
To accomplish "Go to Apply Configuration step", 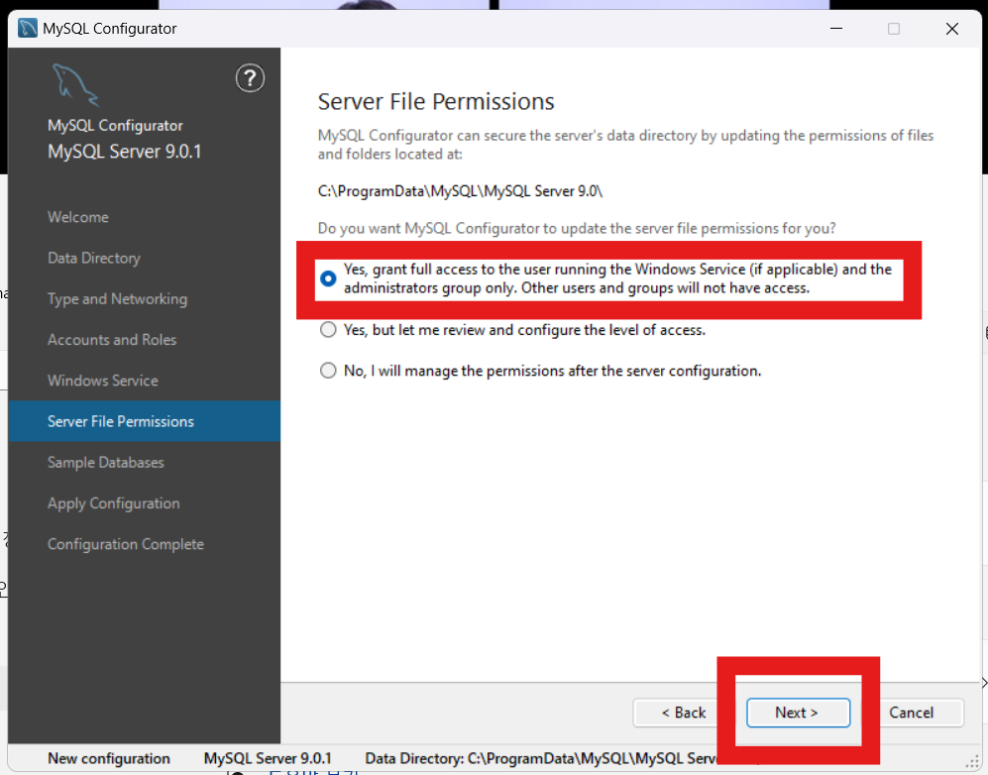I will pyautogui.click(x=113, y=503).
